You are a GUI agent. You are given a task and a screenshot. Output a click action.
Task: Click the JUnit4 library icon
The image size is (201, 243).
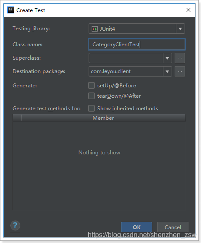point(95,29)
